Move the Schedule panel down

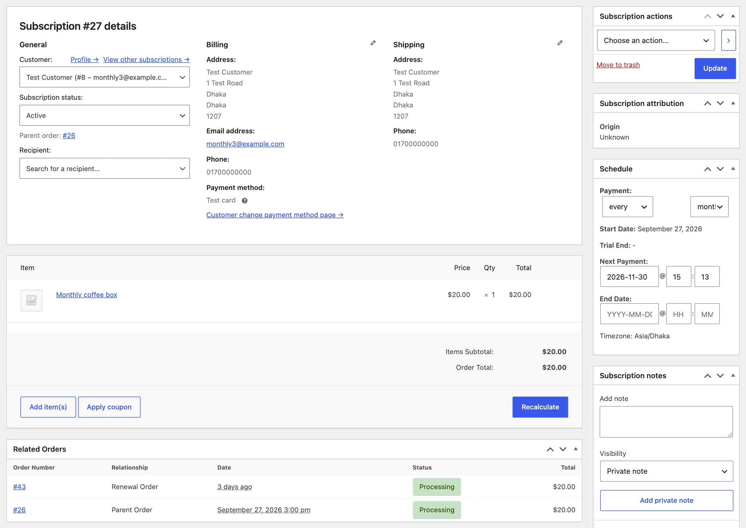click(720, 169)
